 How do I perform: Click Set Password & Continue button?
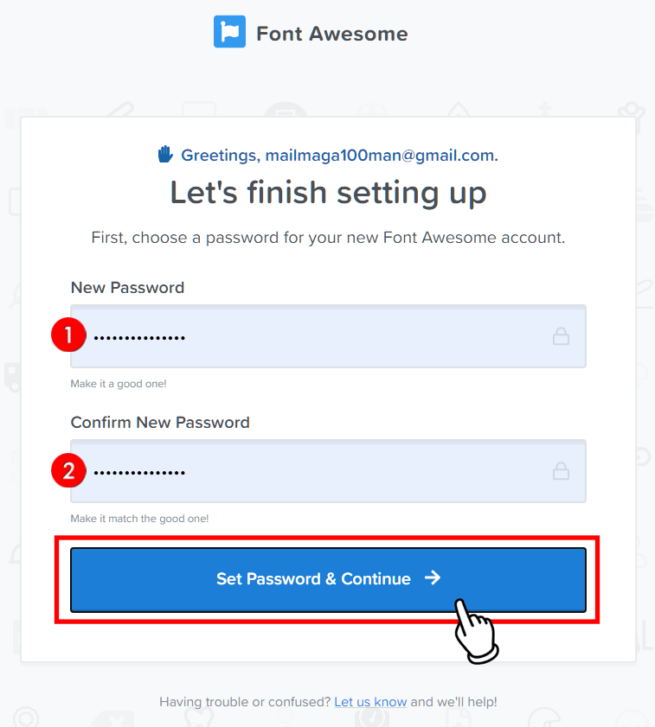tap(328, 579)
